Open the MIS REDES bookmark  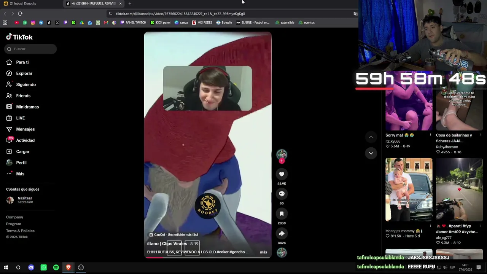[x=202, y=22]
